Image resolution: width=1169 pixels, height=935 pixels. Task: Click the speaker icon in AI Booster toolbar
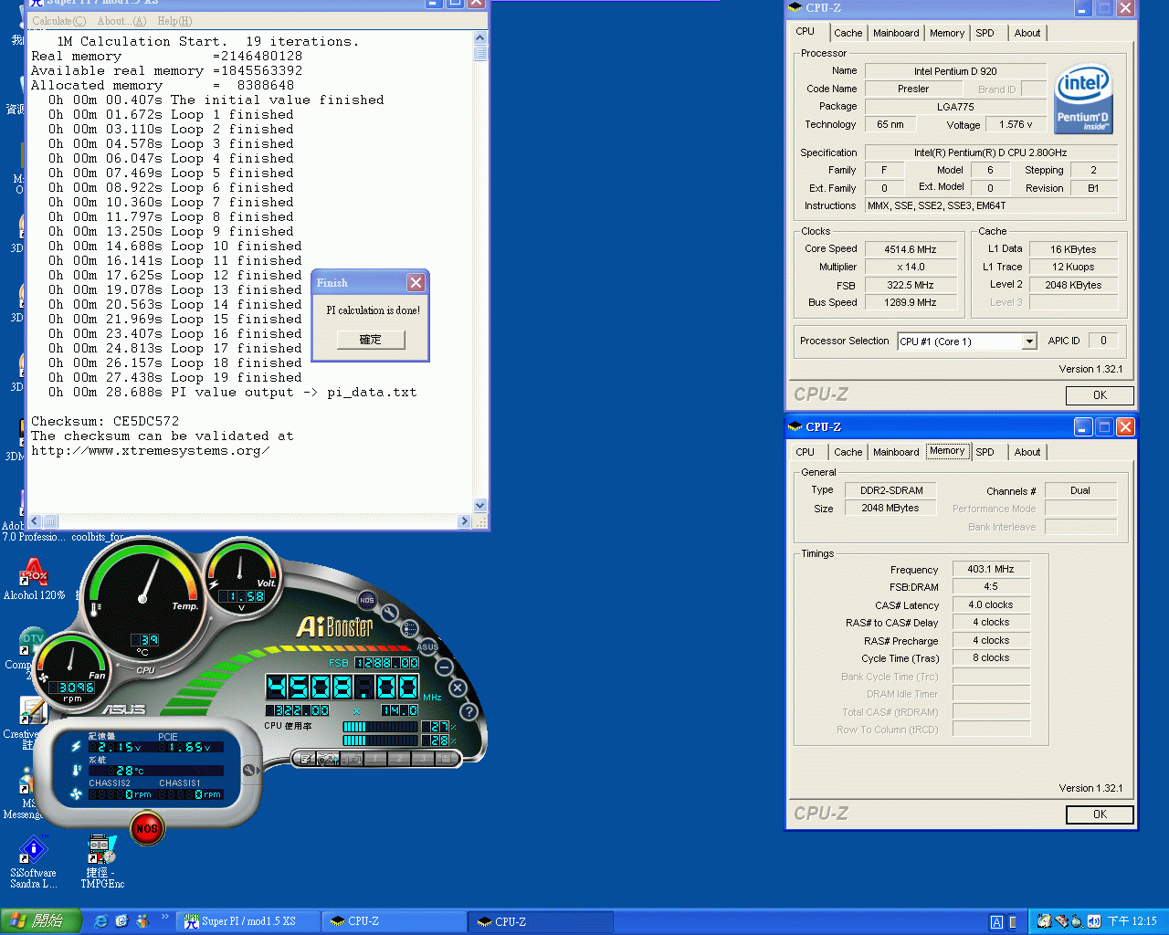(x=351, y=759)
